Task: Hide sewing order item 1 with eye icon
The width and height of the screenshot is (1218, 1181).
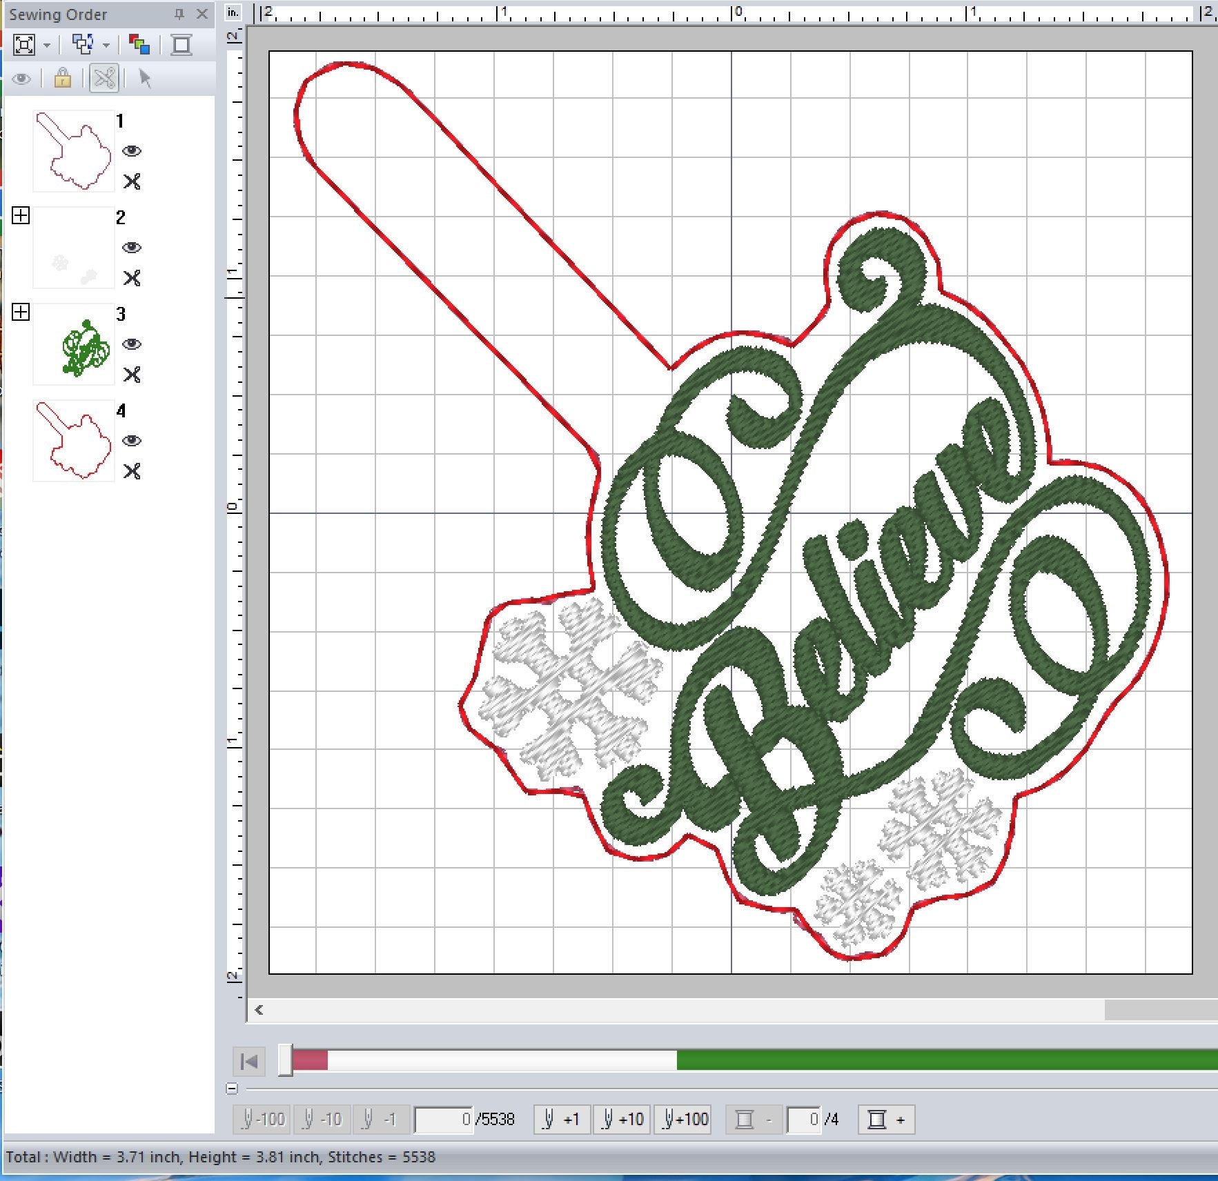Action: pos(131,151)
